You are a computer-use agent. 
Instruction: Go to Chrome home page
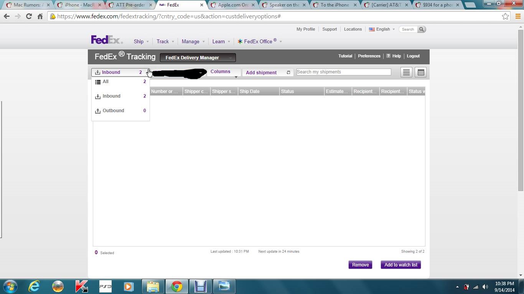pyautogui.click(x=40, y=16)
